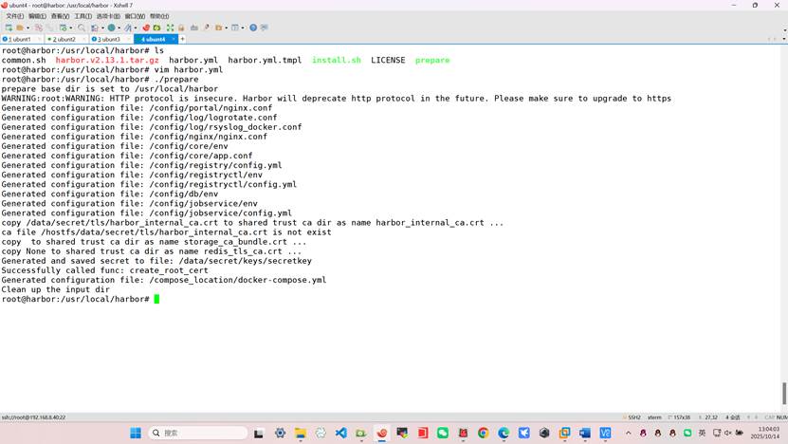This screenshot has height=444, width=788.
Task: Click the blue Help question icon
Action: (x=253, y=28)
